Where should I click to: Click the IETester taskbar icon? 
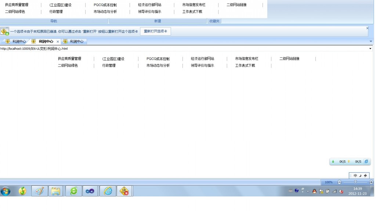click(x=124, y=191)
